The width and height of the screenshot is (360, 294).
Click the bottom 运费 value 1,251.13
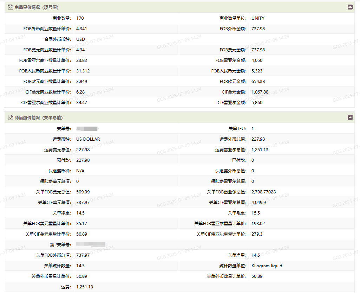(x=85, y=287)
